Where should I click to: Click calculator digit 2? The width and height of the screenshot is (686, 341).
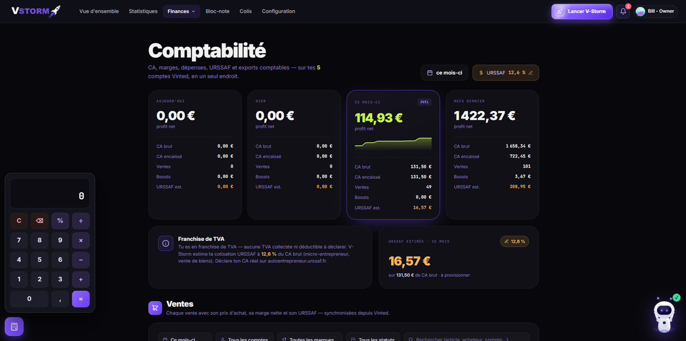pyautogui.click(x=40, y=279)
